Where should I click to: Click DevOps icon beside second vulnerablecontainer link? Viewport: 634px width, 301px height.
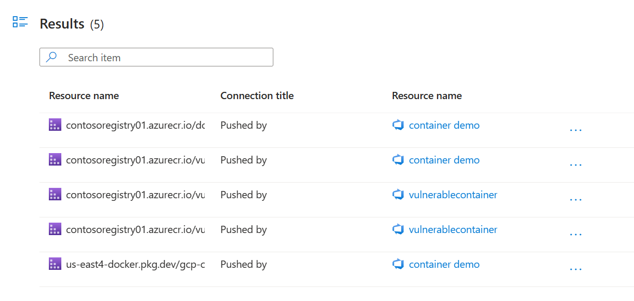[398, 229]
